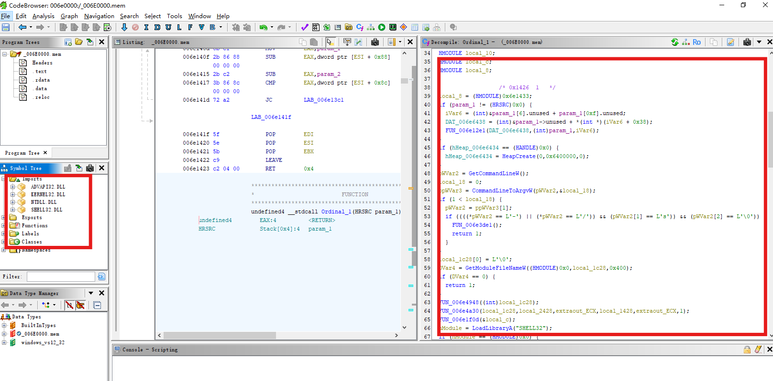Toggle the Listing mouse hover mode icon

[x=330, y=42]
